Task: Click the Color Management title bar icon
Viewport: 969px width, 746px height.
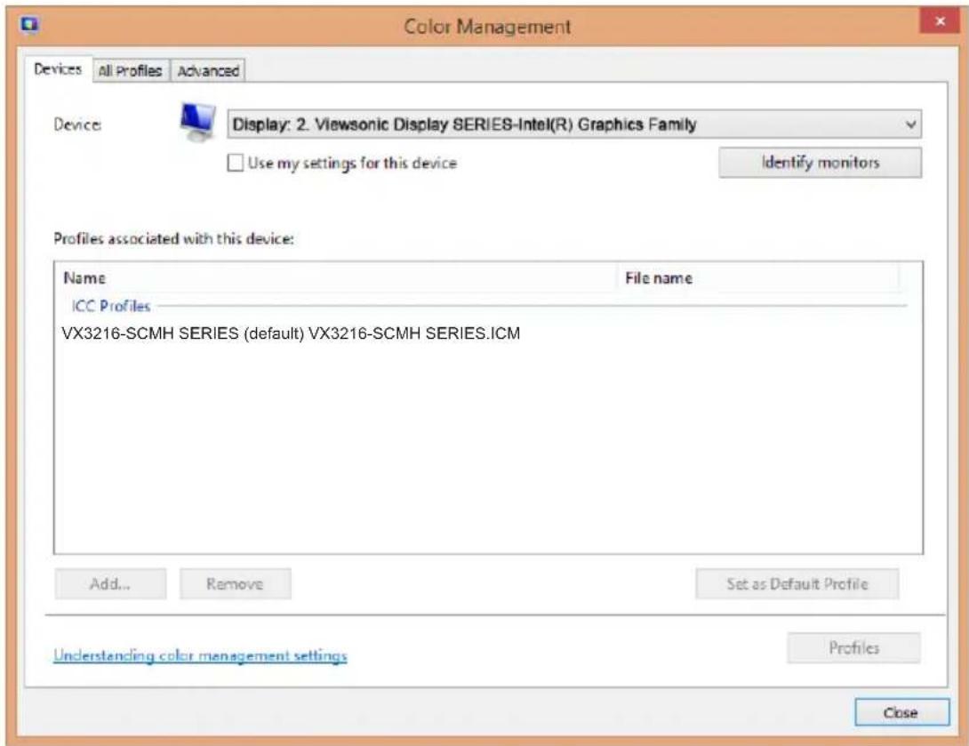Action: 29,25
